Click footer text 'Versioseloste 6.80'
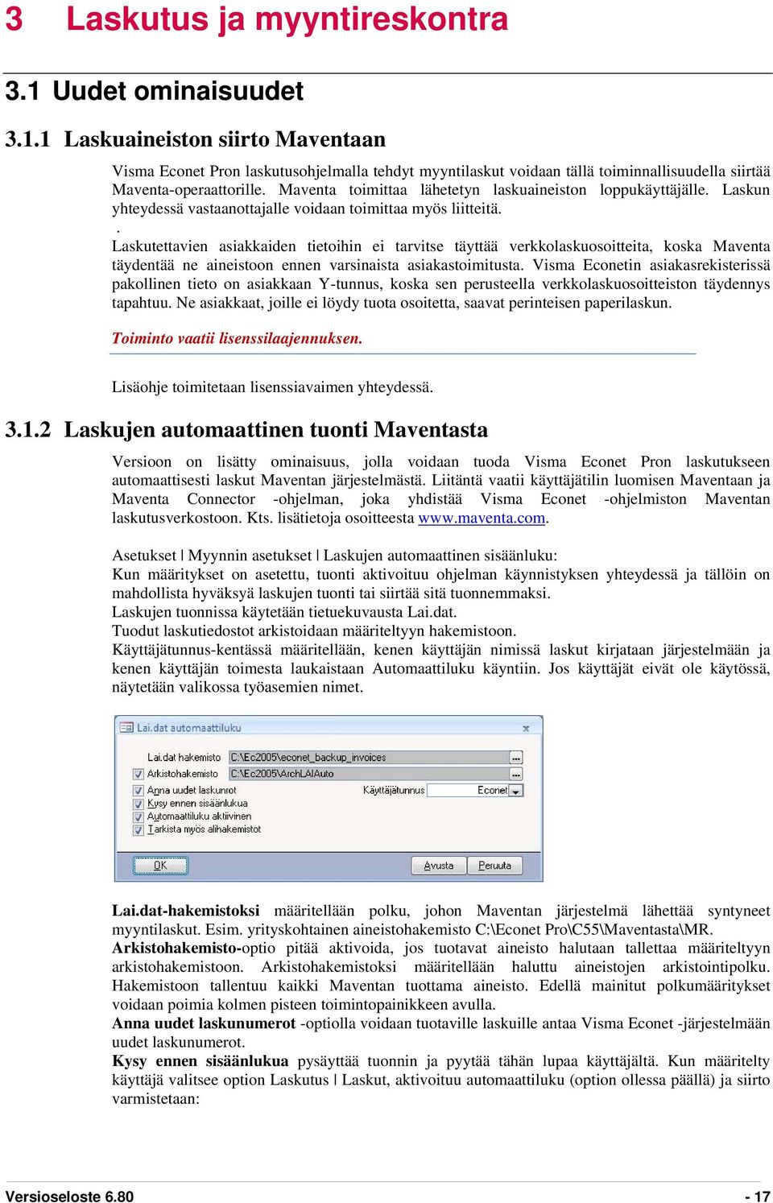This screenshot has height=1203, width=773. point(69,1196)
